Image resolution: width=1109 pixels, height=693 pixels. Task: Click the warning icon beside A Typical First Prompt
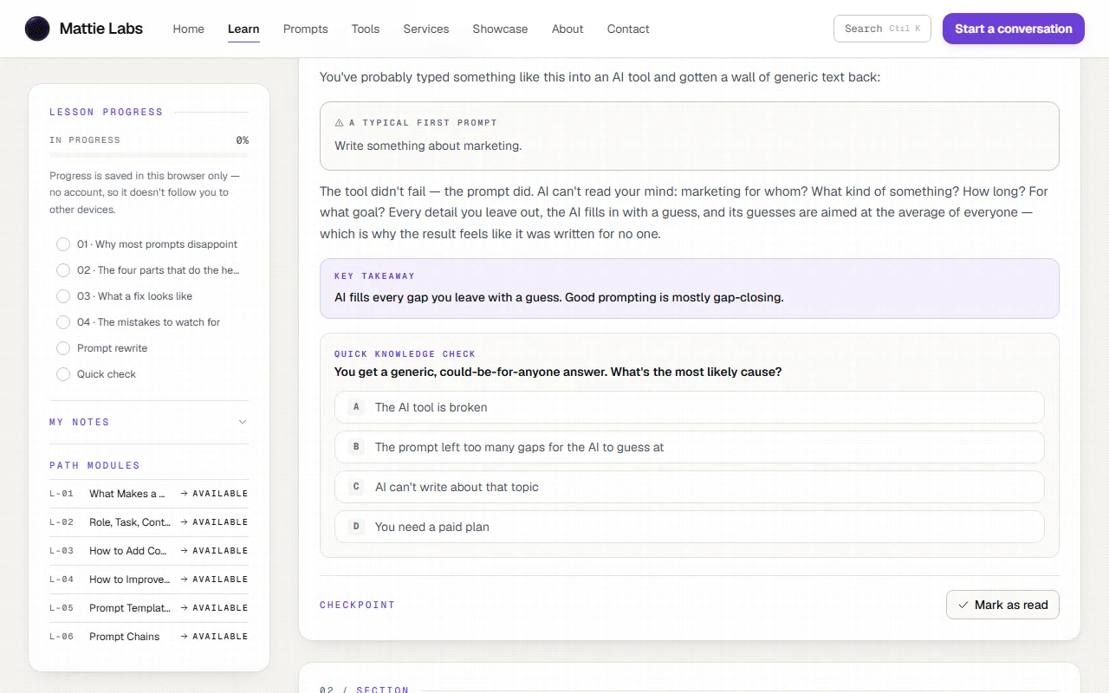[x=340, y=123]
